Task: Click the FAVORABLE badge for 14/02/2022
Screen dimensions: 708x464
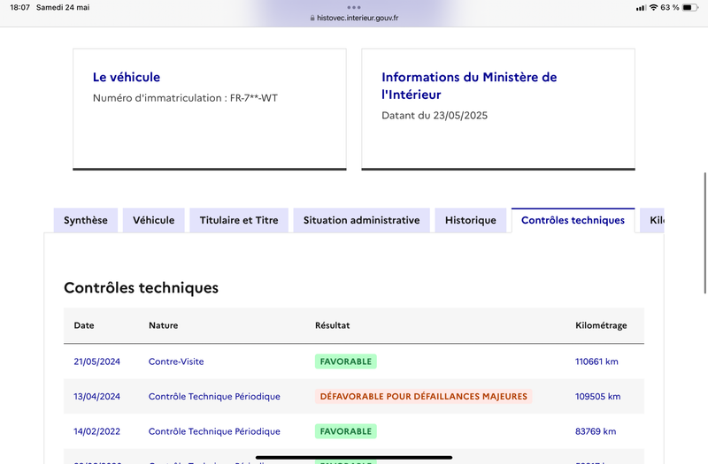Action: 346,431
